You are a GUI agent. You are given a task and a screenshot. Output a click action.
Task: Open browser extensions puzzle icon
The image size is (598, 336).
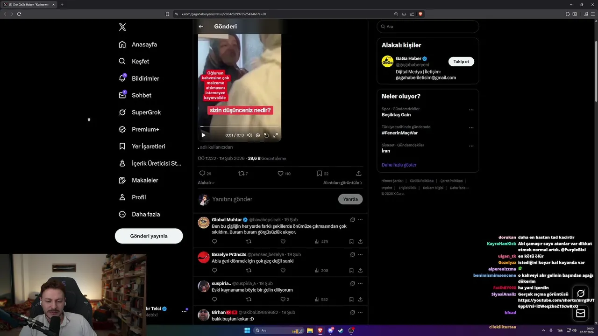point(568,14)
